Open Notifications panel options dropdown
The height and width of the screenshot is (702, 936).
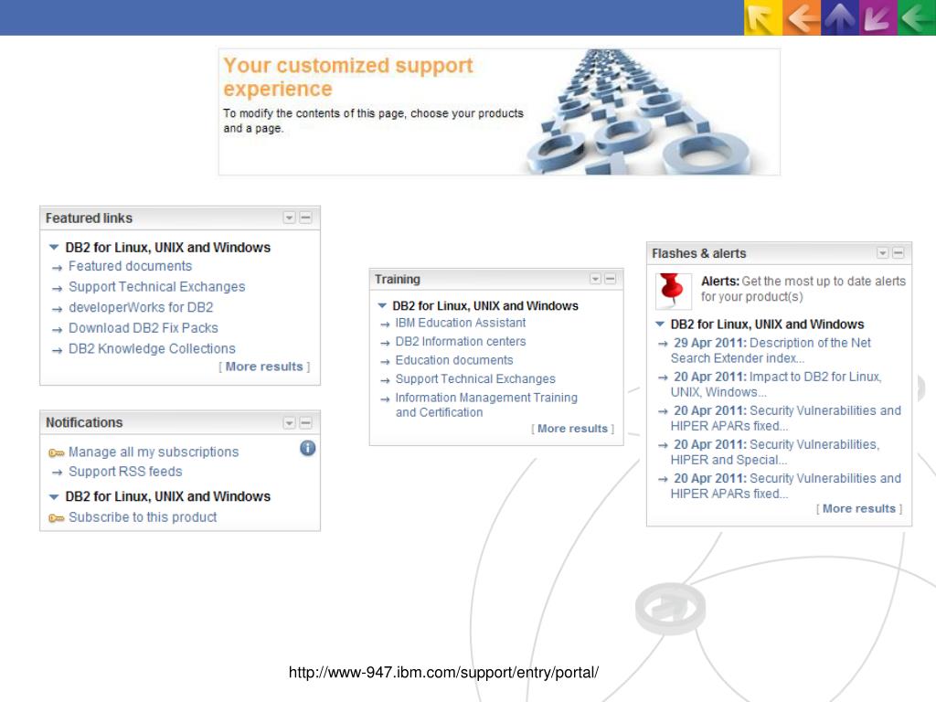[x=289, y=422]
